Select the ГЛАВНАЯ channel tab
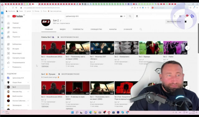This screenshot has height=117, width=199. tap(49, 29)
